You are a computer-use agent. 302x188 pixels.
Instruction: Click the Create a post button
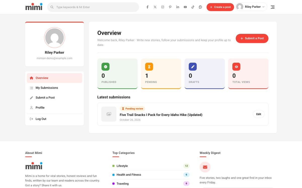coord(220,7)
